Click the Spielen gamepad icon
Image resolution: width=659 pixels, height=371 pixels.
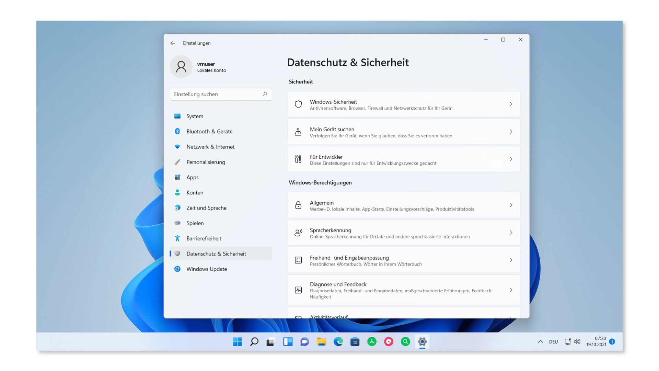tap(177, 223)
